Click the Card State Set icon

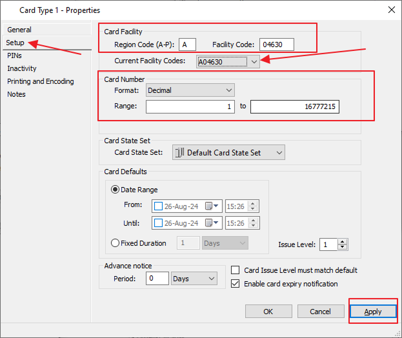[179, 153]
